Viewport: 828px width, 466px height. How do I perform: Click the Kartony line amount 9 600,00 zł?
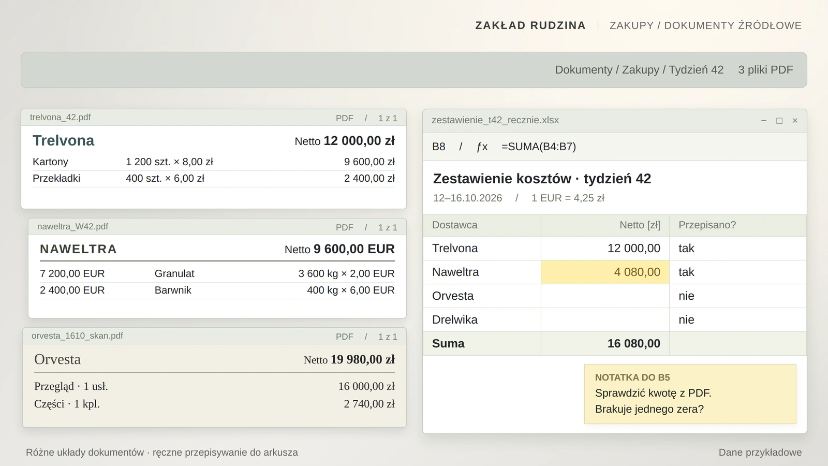[x=369, y=162]
